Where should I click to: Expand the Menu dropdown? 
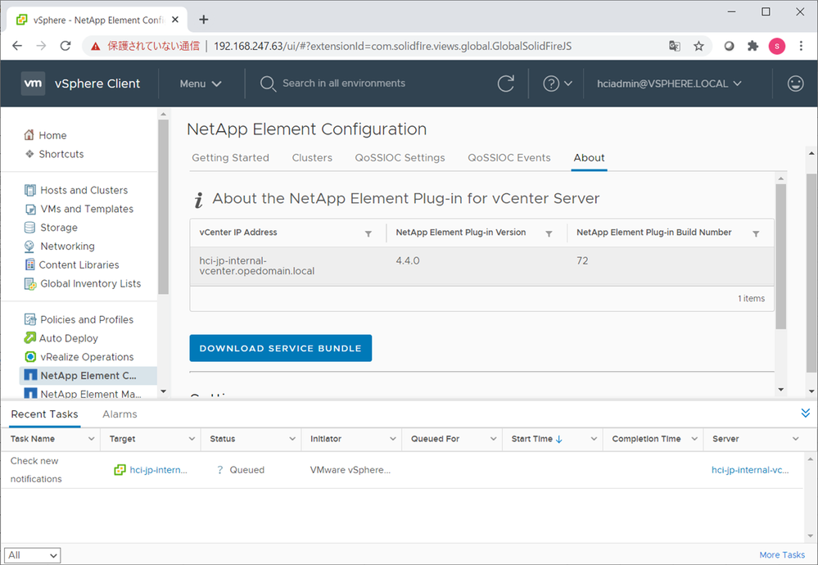click(x=201, y=84)
